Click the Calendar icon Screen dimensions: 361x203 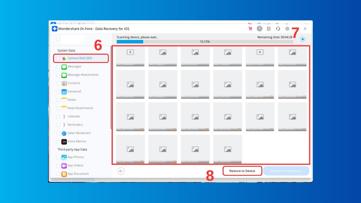(64, 117)
